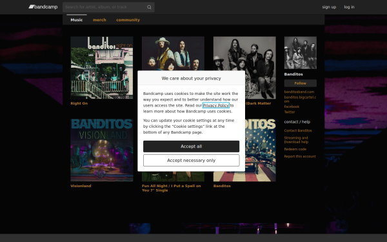Open Streaming and Download help link
387x242 pixels.
pyautogui.click(x=296, y=140)
